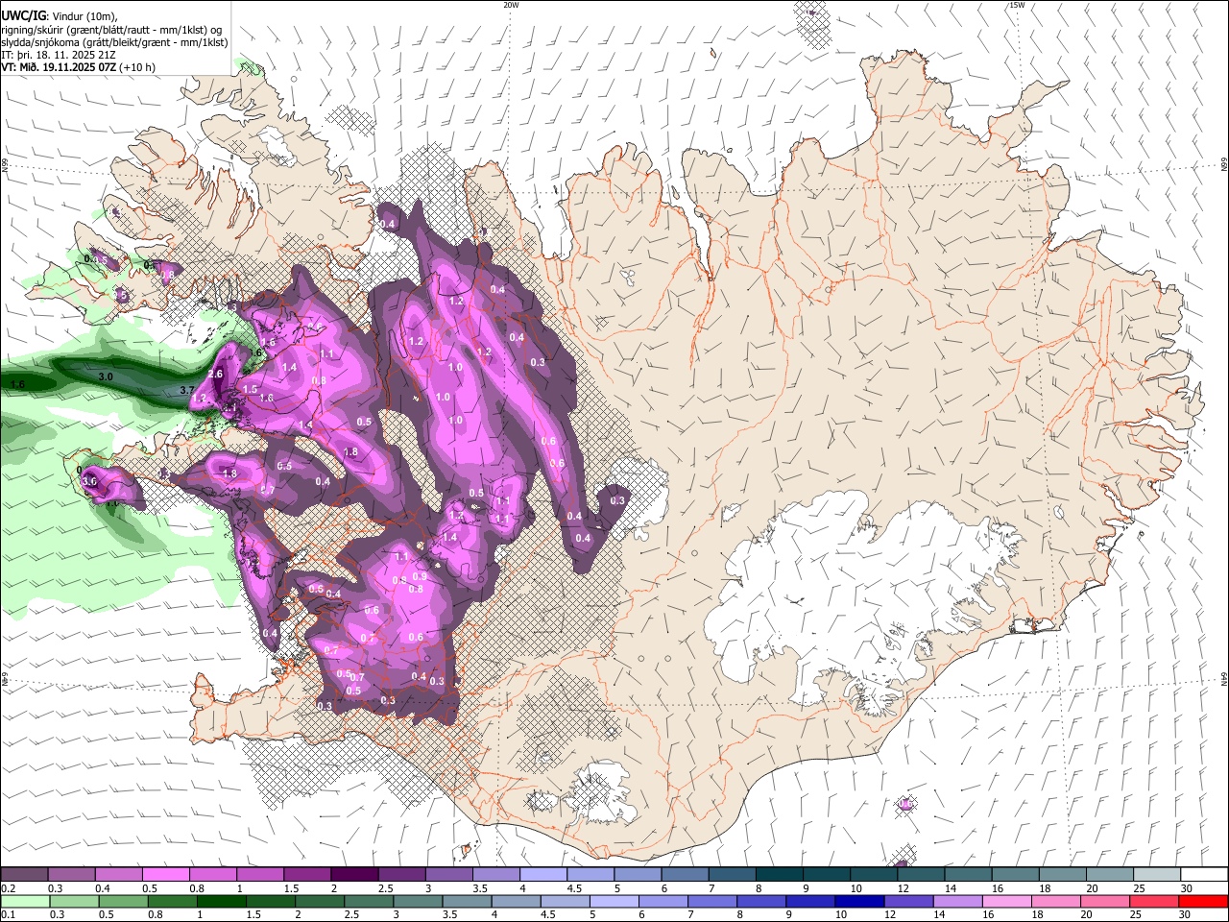This screenshot has height=922, width=1229.
Task: Click the valid time 'VT: Mið. 19.11.2025 07Z'
Action: pyautogui.click(x=59, y=68)
